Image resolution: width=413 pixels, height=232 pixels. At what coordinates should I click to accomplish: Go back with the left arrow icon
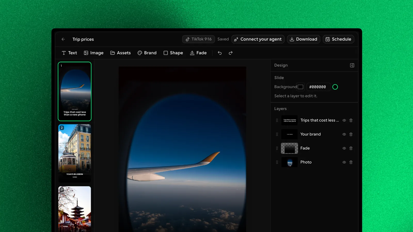click(63, 39)
